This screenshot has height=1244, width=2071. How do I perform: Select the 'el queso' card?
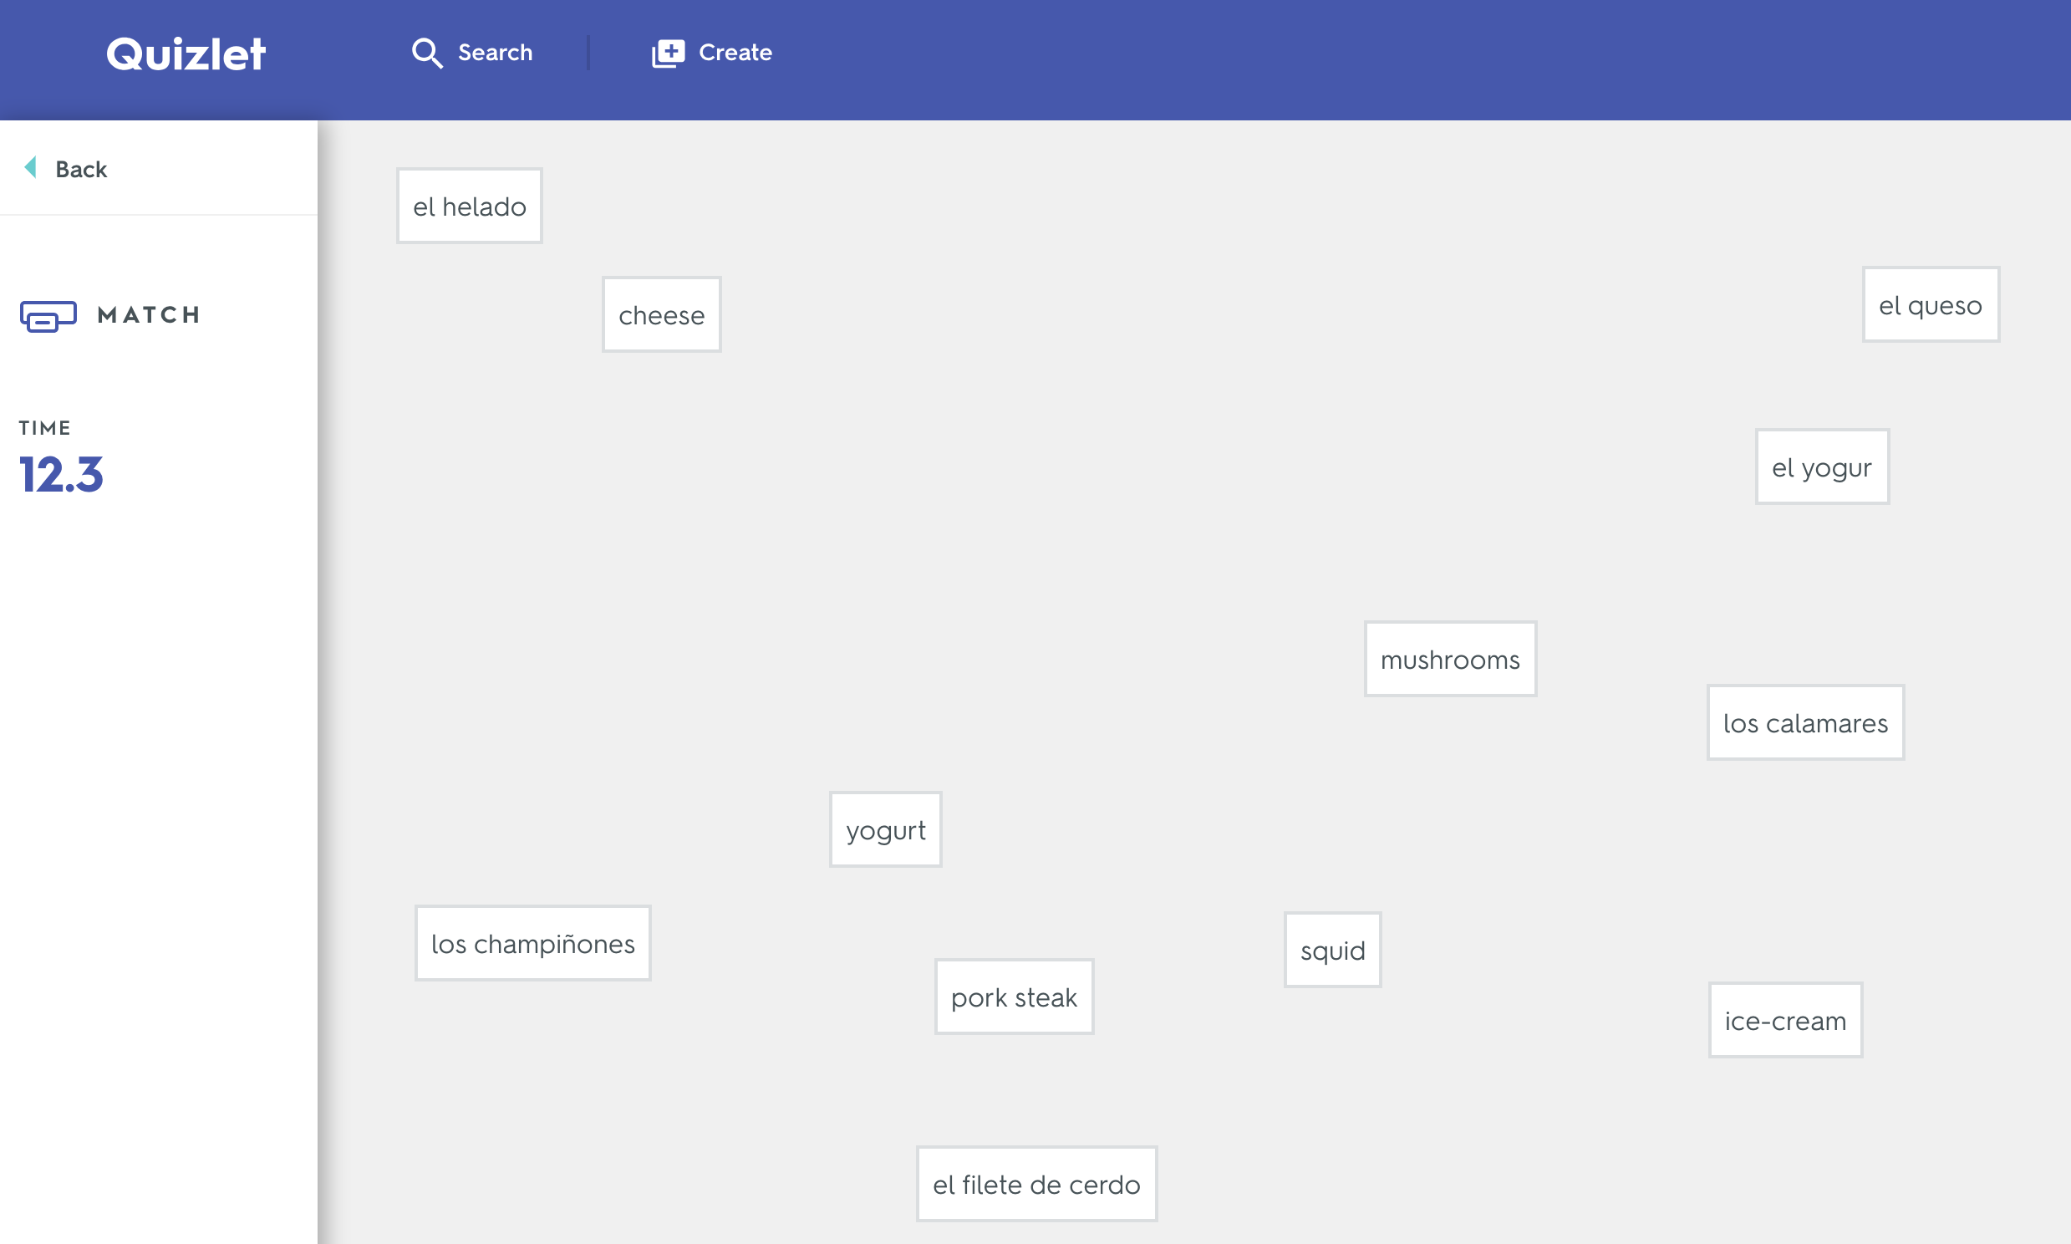coord(1931,305)
